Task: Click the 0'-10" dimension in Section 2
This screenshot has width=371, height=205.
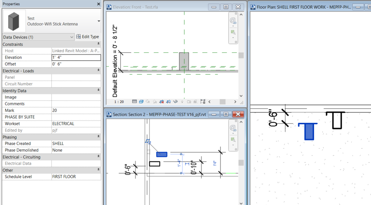Action: 193,167
